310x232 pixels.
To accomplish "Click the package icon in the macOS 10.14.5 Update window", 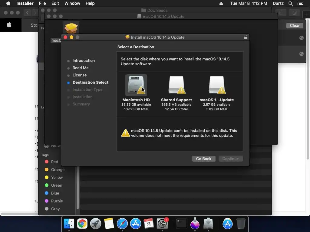I will click(x=71, y=28).
